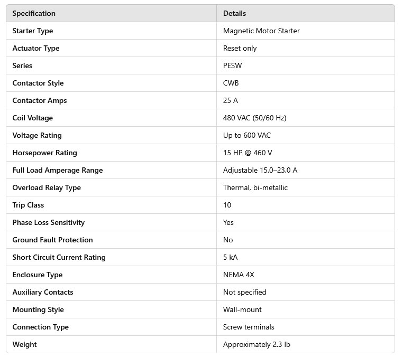This screenshot has width=403, height=358.
Task: Click the Voltage Rating label
Action: point(37,135)
